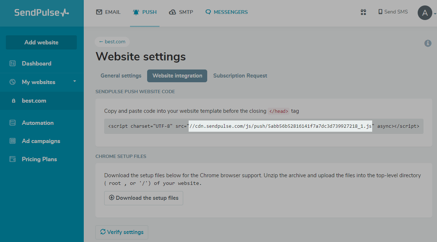Click Verify settings button
This screenshot has width=437, height=242.
pyautogui.click(x=122, y=232)
